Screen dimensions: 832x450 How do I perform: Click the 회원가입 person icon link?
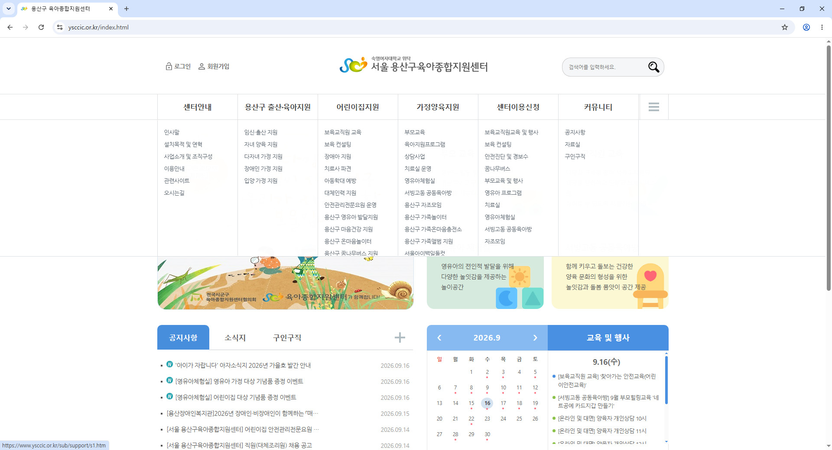pyautogui.click(x=214, y=66)
